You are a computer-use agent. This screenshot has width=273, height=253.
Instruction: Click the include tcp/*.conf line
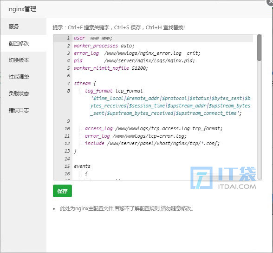(x=152, y=144)
